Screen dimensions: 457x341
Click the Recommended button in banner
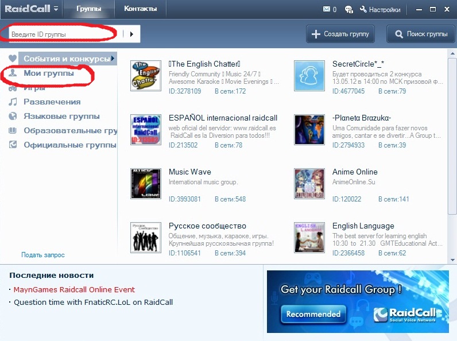pos(313,314)
